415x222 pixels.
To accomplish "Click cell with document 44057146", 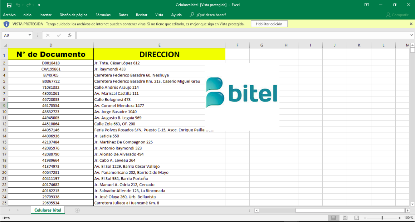I will [51, 130].
